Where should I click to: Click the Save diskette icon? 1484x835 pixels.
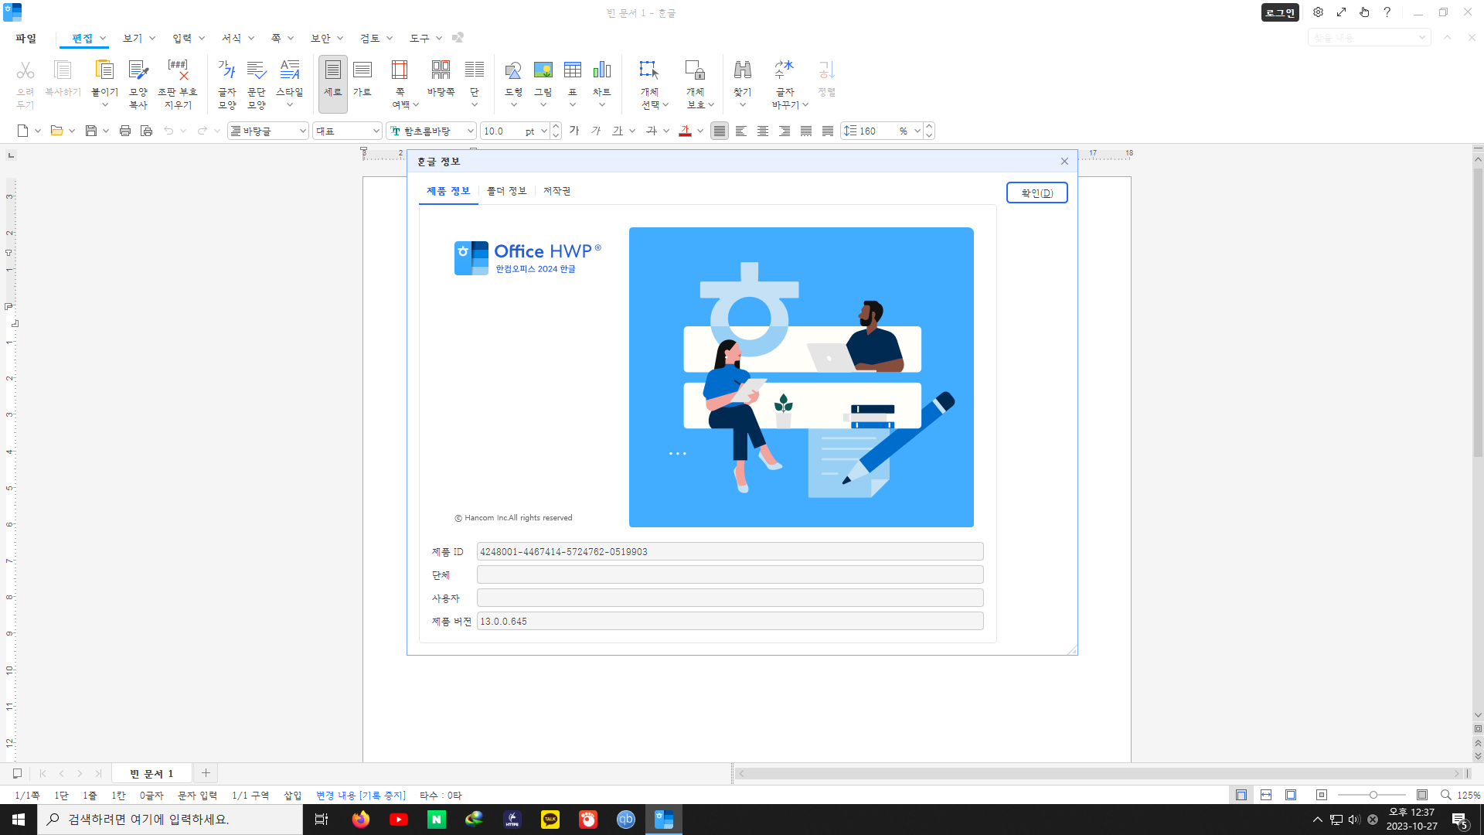(x=91, y=131)
